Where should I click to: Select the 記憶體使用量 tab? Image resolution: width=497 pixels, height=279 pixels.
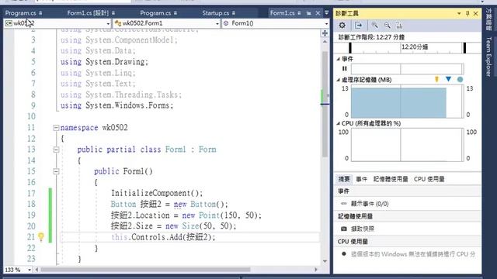[391, 179]
